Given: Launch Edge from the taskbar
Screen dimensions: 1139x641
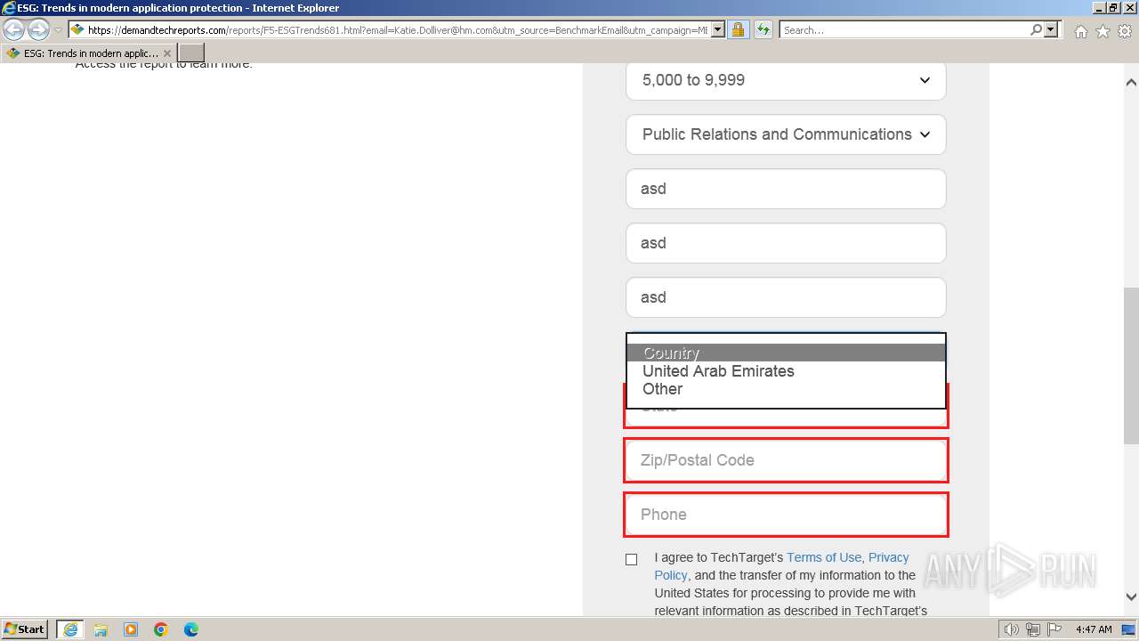Looking at the screenshot, I should [191, 629].
